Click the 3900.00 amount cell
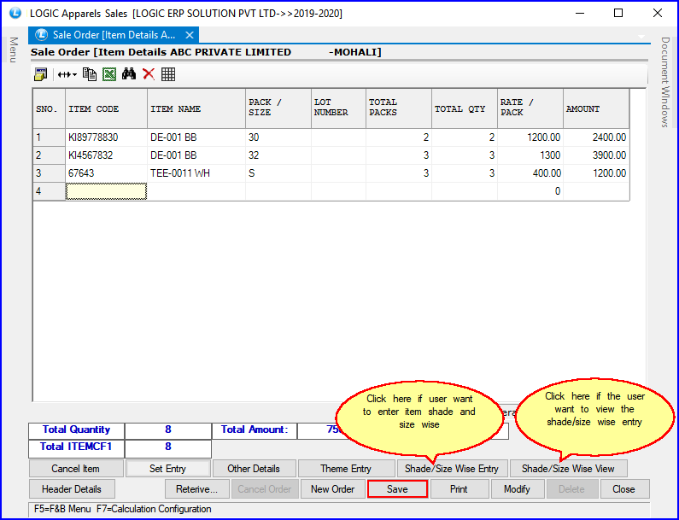 click(x=596, y=155)
